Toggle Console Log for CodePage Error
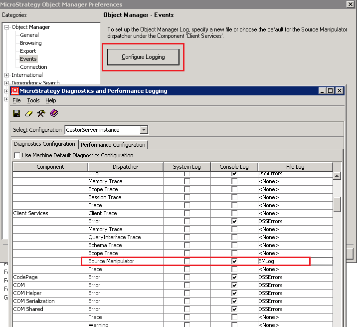357x327 pixels. tap(234, 277)
